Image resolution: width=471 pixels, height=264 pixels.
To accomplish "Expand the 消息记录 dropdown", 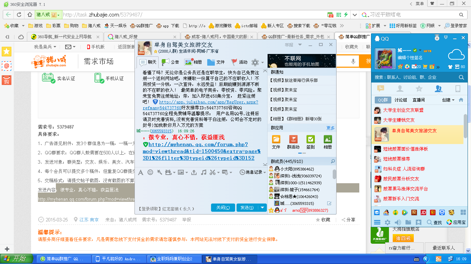I will (264, 172).
